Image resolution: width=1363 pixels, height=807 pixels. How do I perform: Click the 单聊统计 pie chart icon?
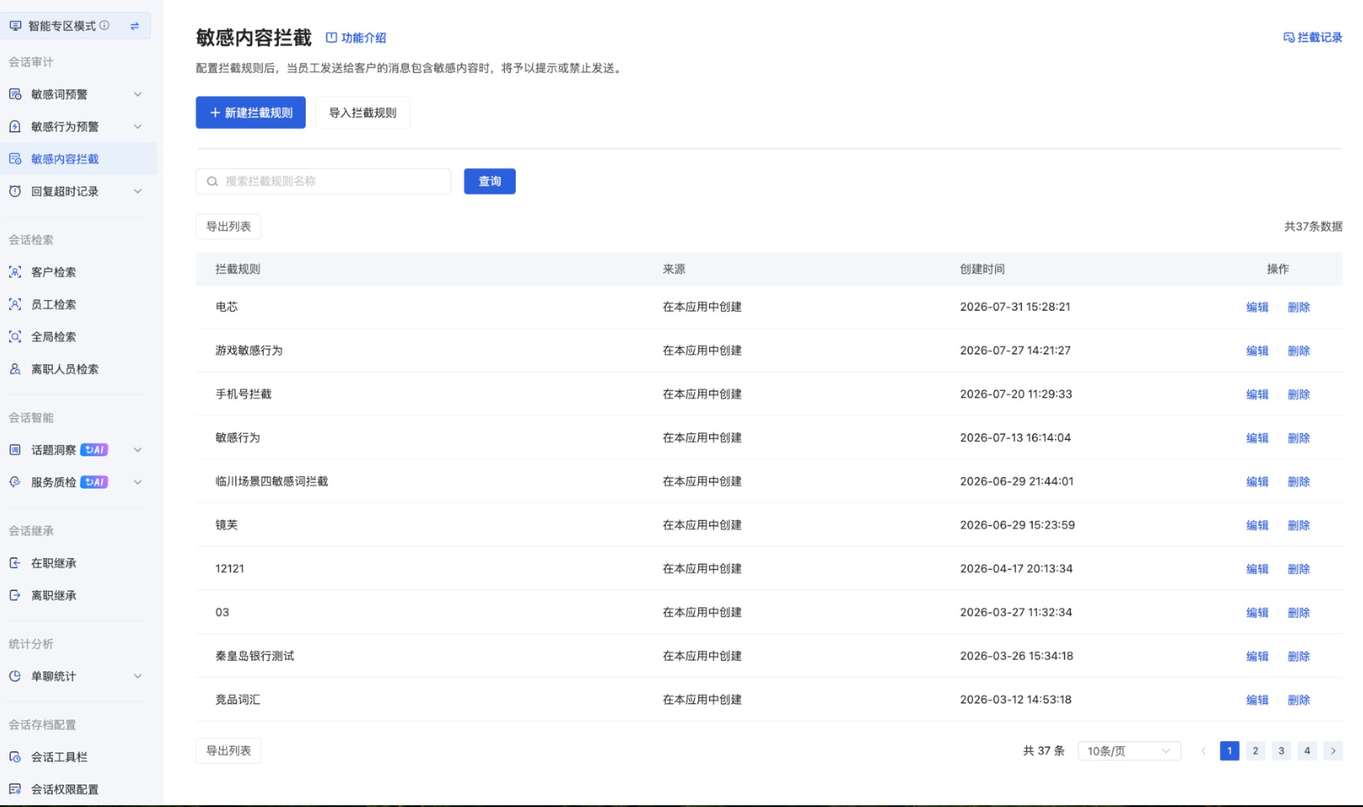pos(15,676)
